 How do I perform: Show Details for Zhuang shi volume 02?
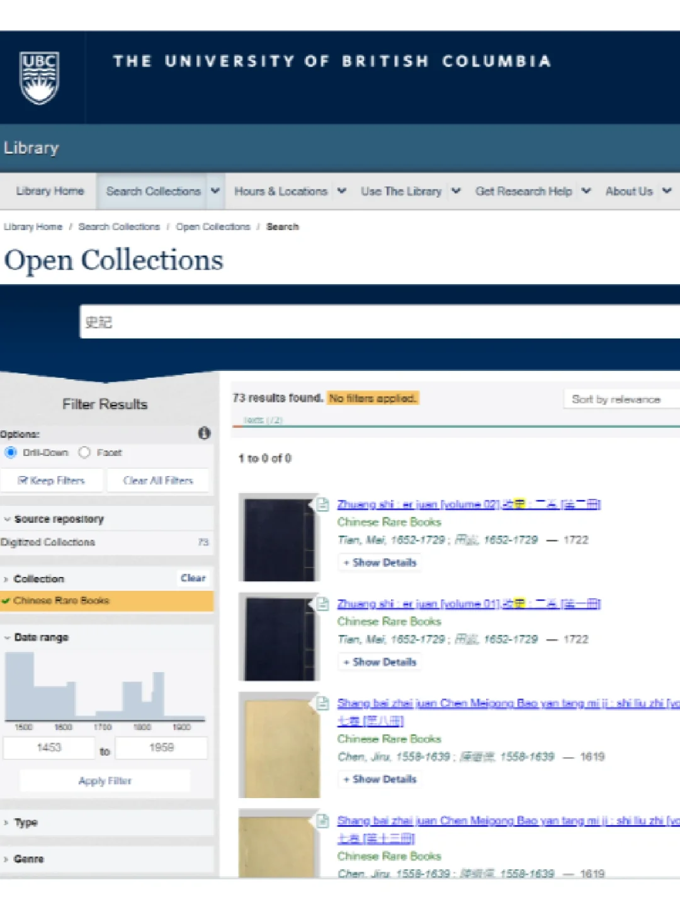(x=380, y=562)
